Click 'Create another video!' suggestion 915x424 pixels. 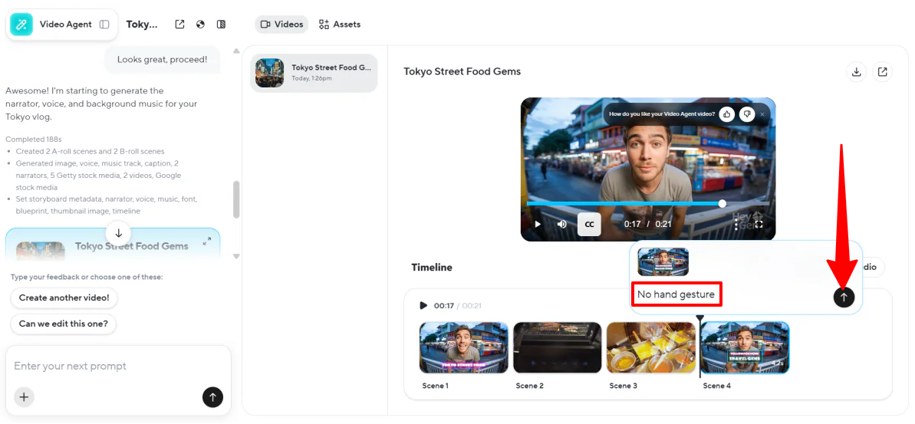(64, 297)
